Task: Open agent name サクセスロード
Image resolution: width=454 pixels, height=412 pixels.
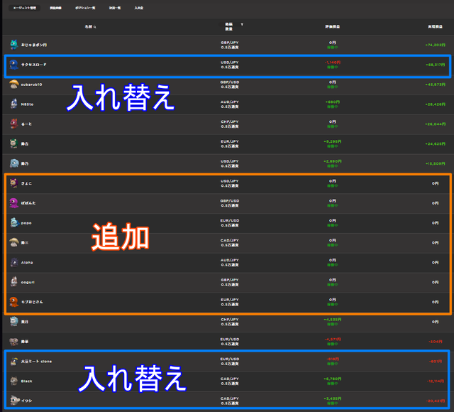Action: coord(33,65)
